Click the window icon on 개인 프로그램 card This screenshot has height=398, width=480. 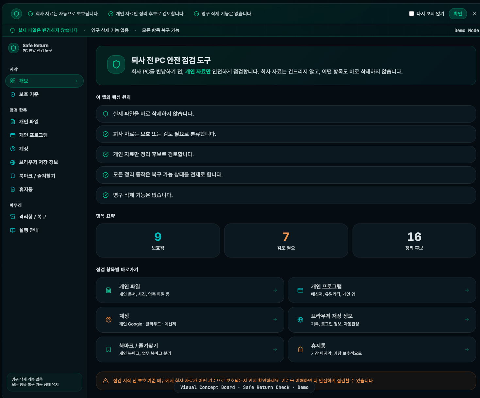pyautogui.click(x=300, y=290)
